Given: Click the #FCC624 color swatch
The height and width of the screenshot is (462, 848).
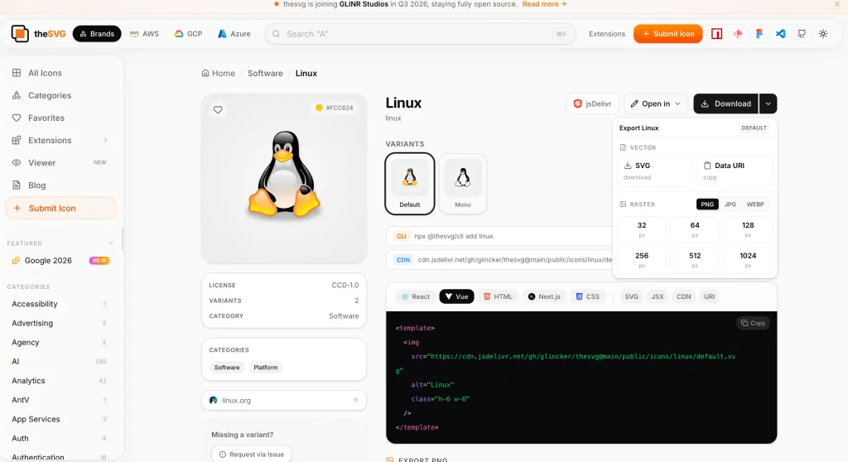Looking at the screenshot, I should (335, 108).
